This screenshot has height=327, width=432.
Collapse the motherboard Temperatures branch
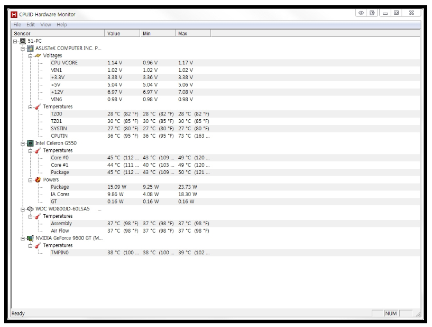30,107
